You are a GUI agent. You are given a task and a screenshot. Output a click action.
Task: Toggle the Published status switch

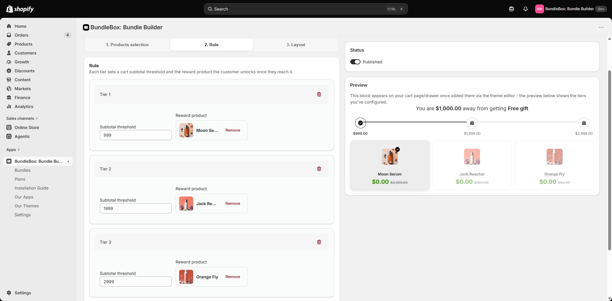355,62
